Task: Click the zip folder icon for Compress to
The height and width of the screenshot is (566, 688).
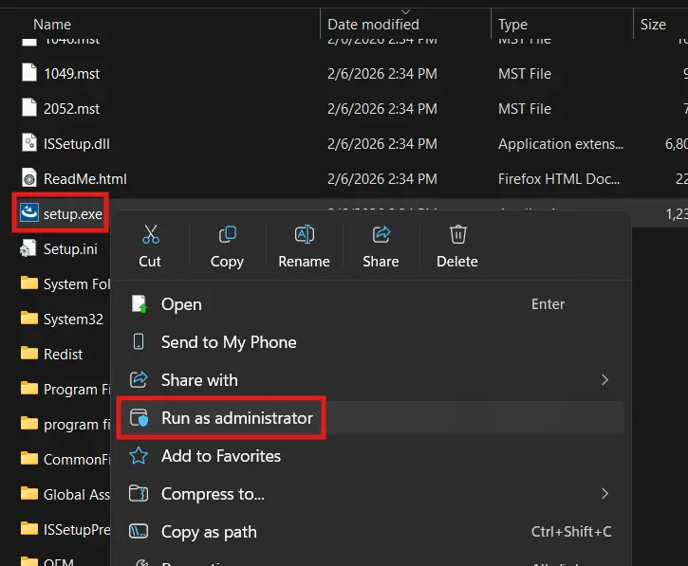Action: click(139, 494)
